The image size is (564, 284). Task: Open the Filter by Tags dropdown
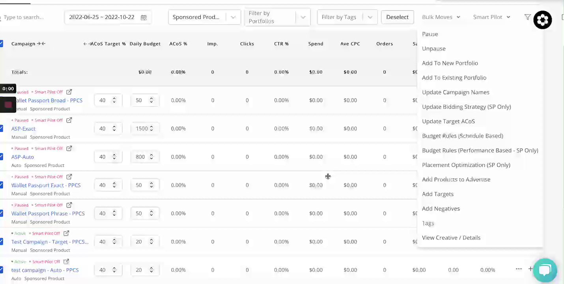point(370,17)
